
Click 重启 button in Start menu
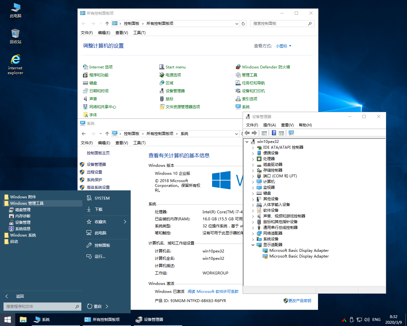(x=94, y=306)
